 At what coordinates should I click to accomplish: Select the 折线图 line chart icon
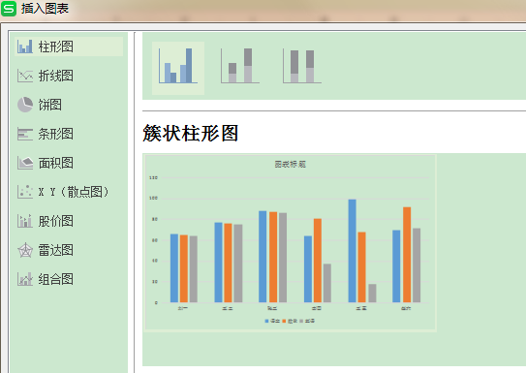click(25, 76)
